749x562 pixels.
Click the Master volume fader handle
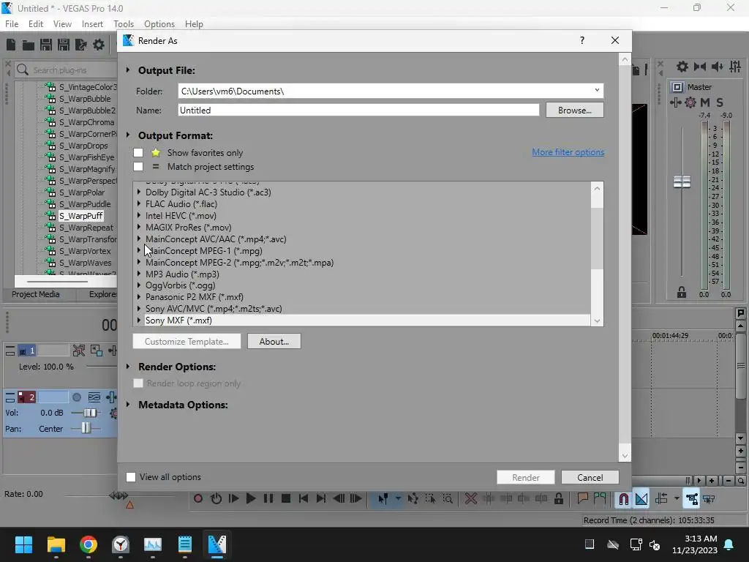click(682, 181)
